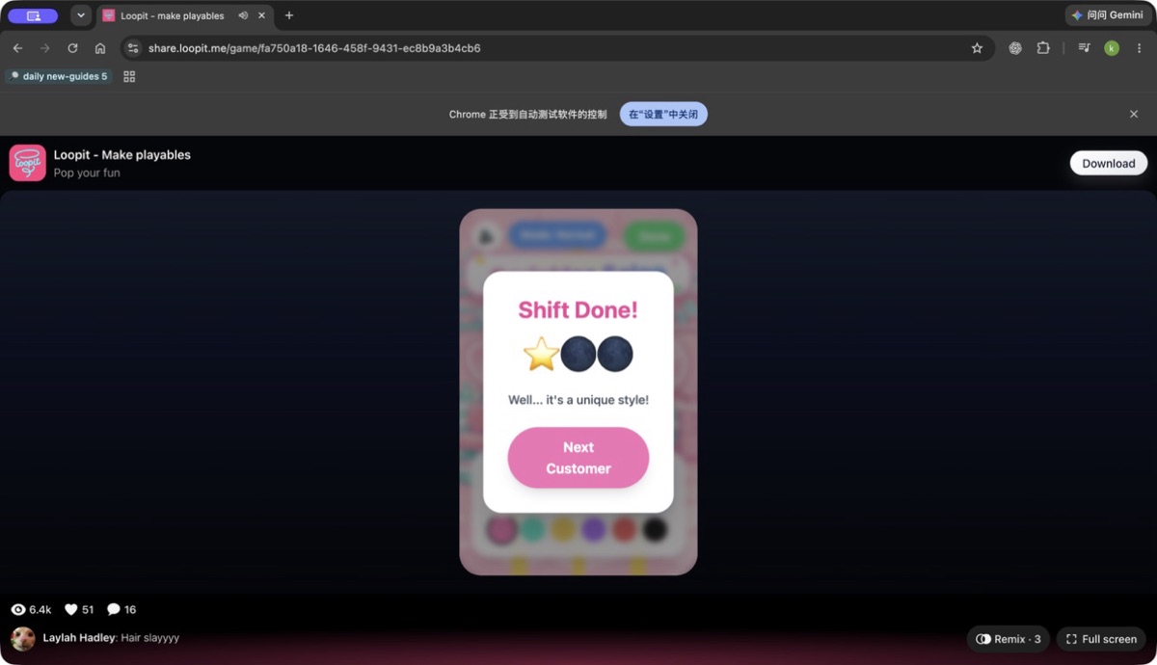
Task: Click the Loopit - Make playables title
Action: pos(122,155)
